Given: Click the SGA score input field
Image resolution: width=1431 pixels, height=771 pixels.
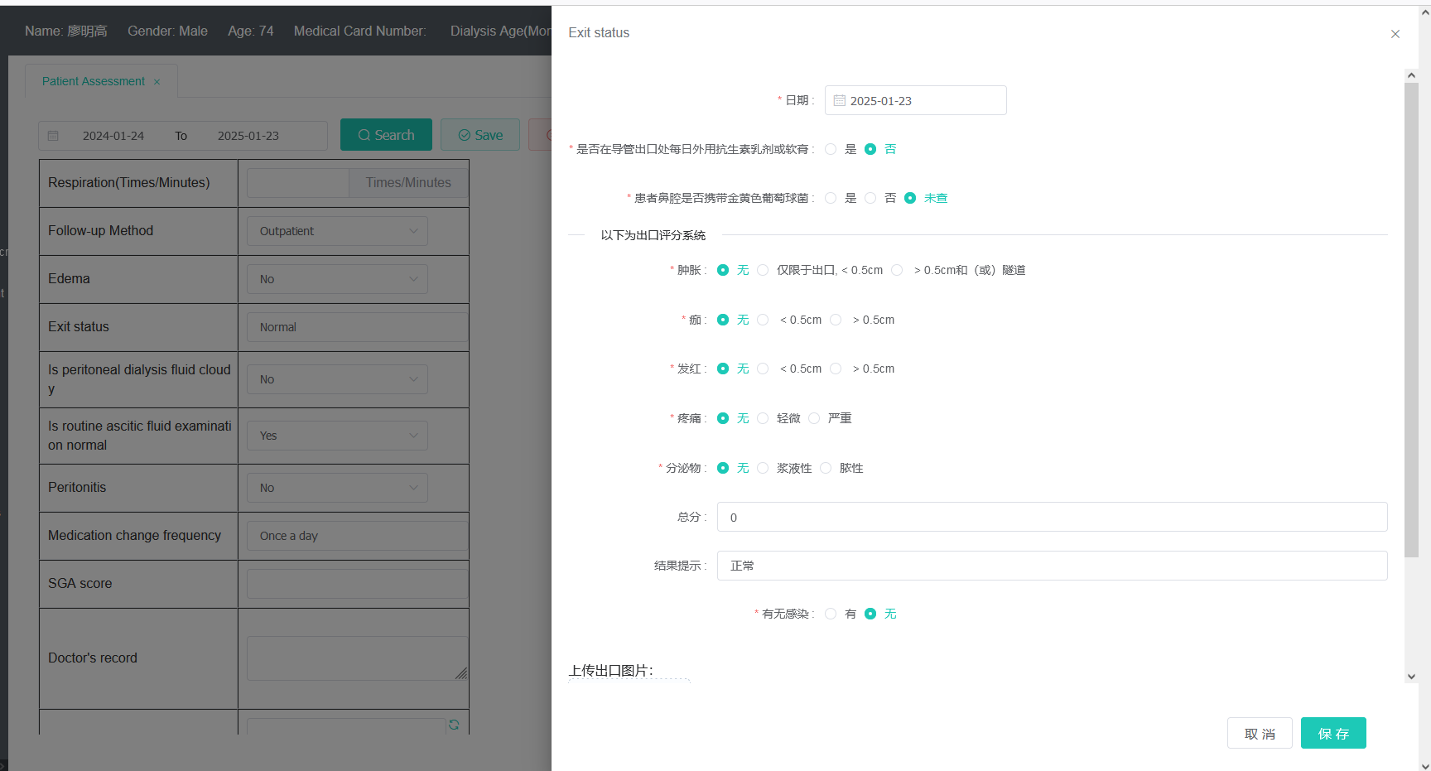Looking at the screenshot, I should [358, 584].
